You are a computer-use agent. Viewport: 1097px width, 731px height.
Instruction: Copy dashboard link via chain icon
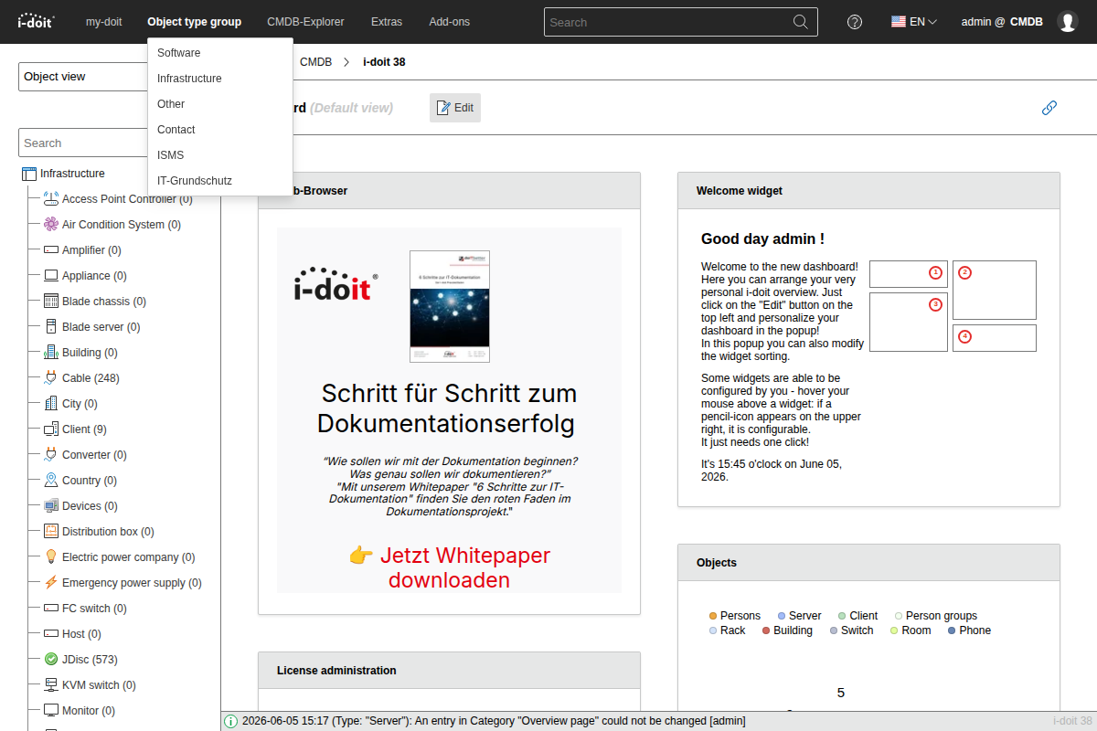pos(1049,108)
